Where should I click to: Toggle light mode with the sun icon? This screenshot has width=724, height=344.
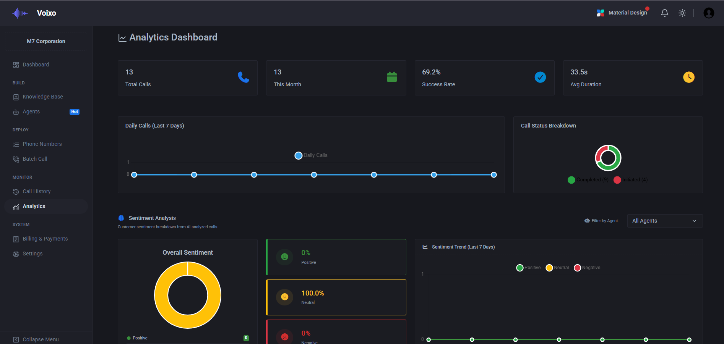click(682, 13)
